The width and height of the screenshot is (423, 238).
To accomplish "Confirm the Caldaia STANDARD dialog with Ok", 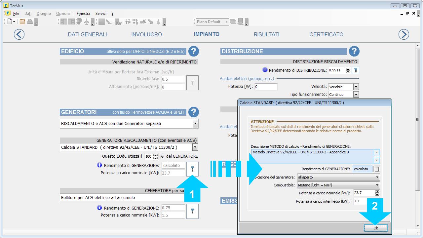I will [375, 228].
